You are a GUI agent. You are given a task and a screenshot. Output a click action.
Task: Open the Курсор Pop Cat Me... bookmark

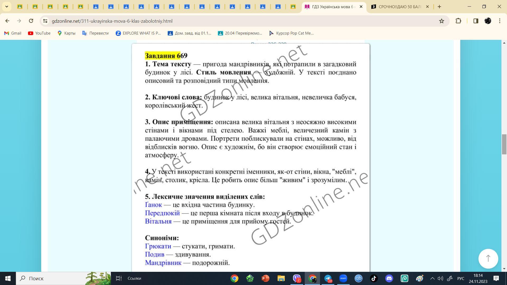(x=291, y=33)
